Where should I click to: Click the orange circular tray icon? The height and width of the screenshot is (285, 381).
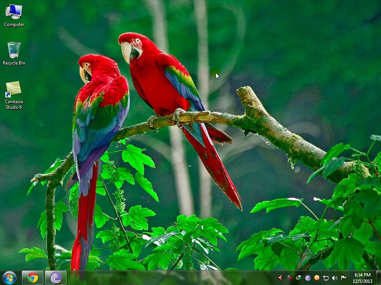[317, 278]
